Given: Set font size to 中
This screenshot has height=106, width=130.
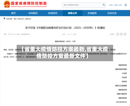Looking at the screenshot, I should (x=72, y=34).
